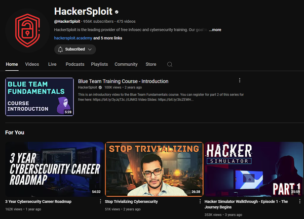Viewport: 304px width, 219px height.
Task: Select the Live tab
Action: (x=52, y=64)
